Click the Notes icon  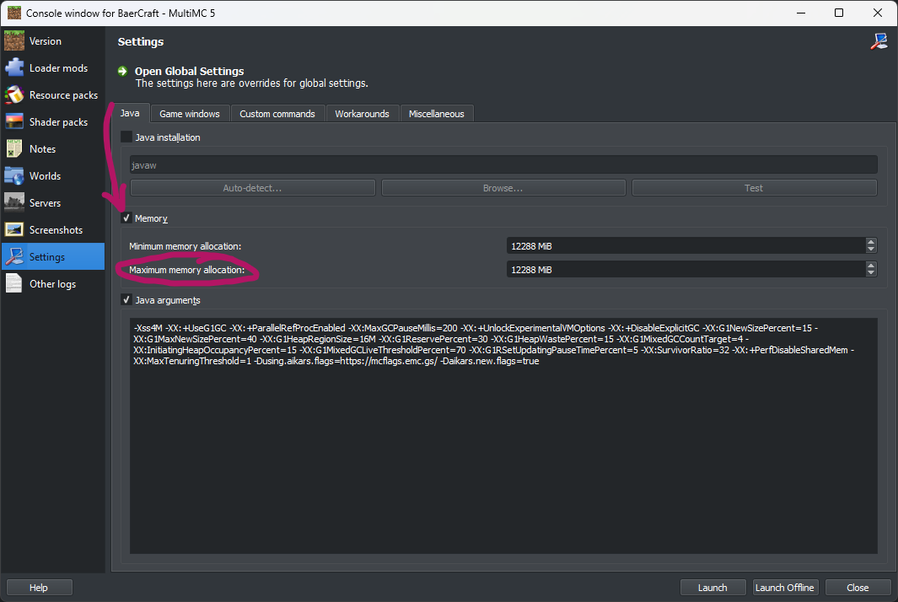14,149
